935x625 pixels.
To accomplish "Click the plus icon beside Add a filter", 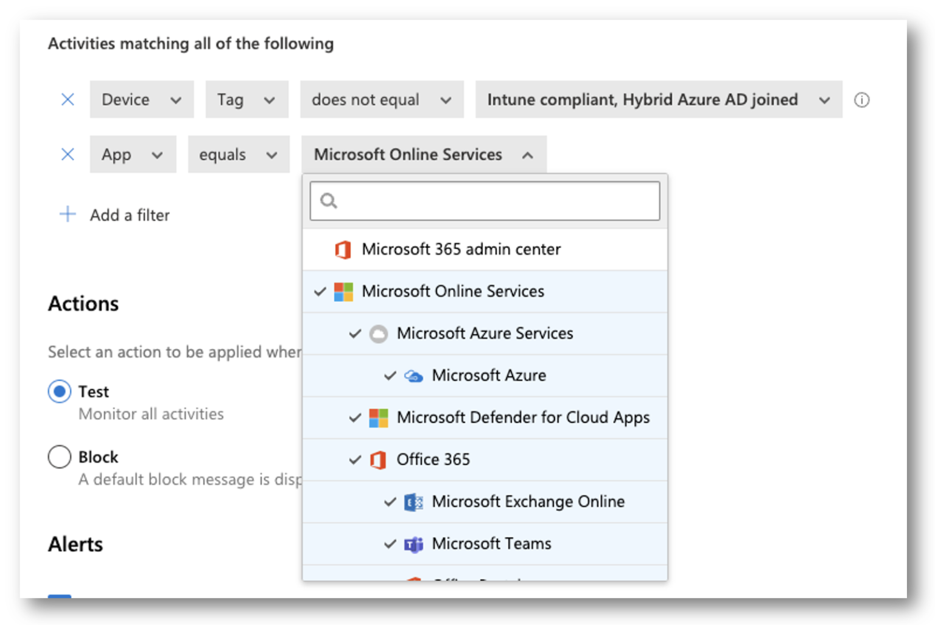I will click(68, 214).
